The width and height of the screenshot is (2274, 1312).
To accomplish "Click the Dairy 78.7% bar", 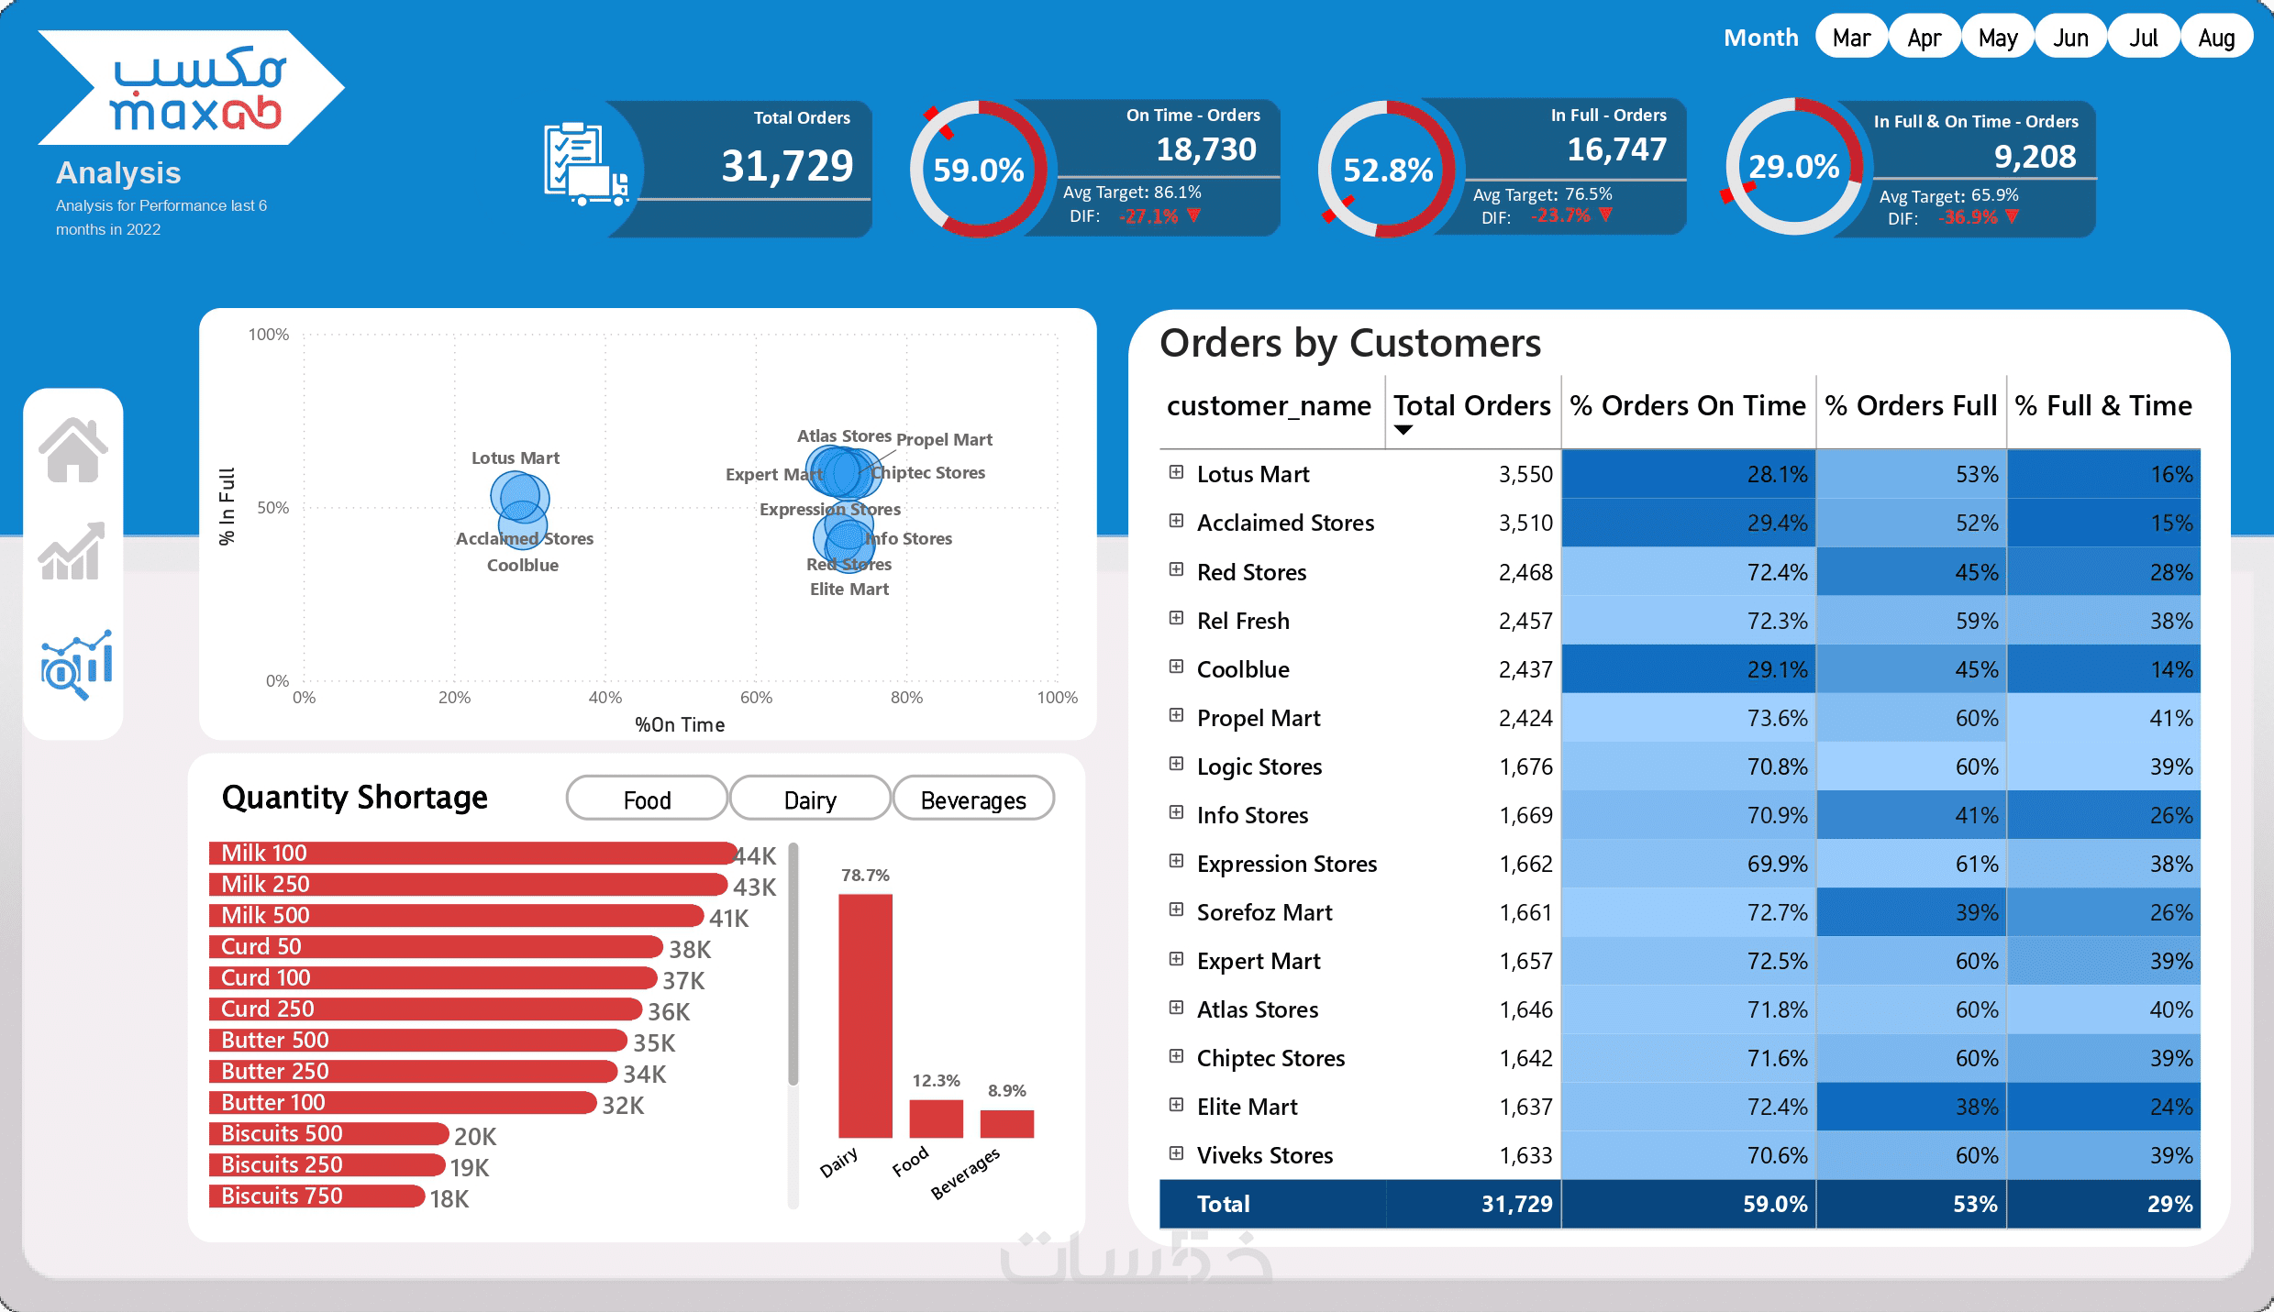I will [x=865, y=1015].
